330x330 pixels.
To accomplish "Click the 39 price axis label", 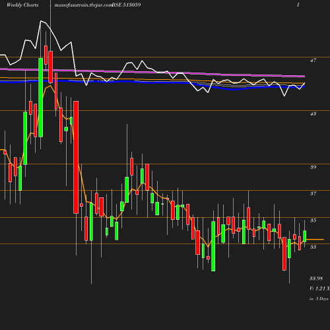I will coord(313,167).
